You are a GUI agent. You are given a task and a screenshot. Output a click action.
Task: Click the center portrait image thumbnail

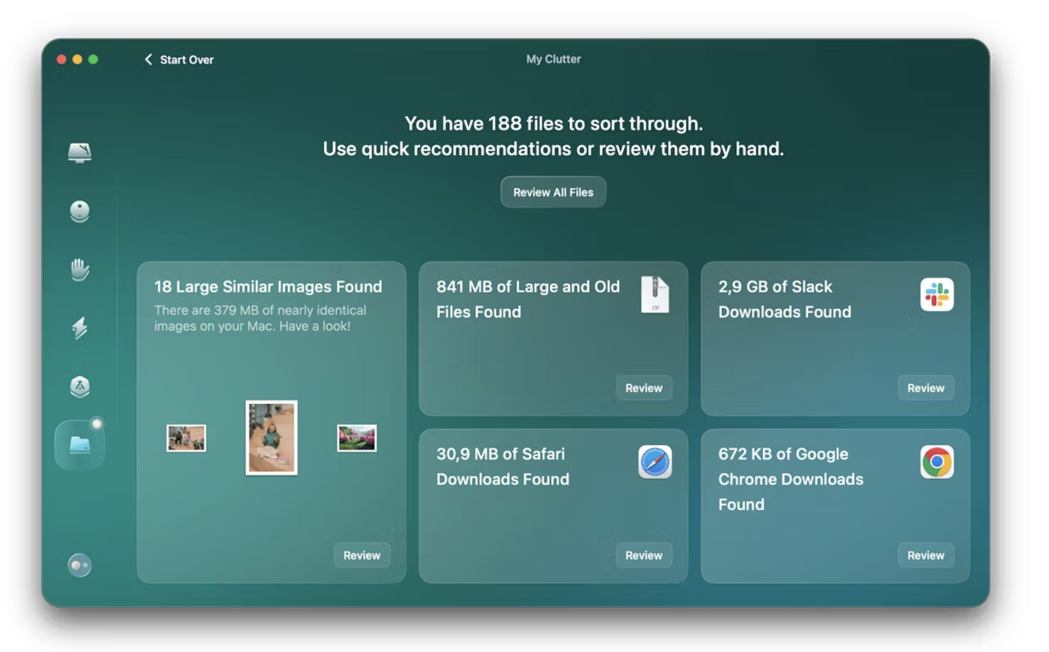(271, 438)
